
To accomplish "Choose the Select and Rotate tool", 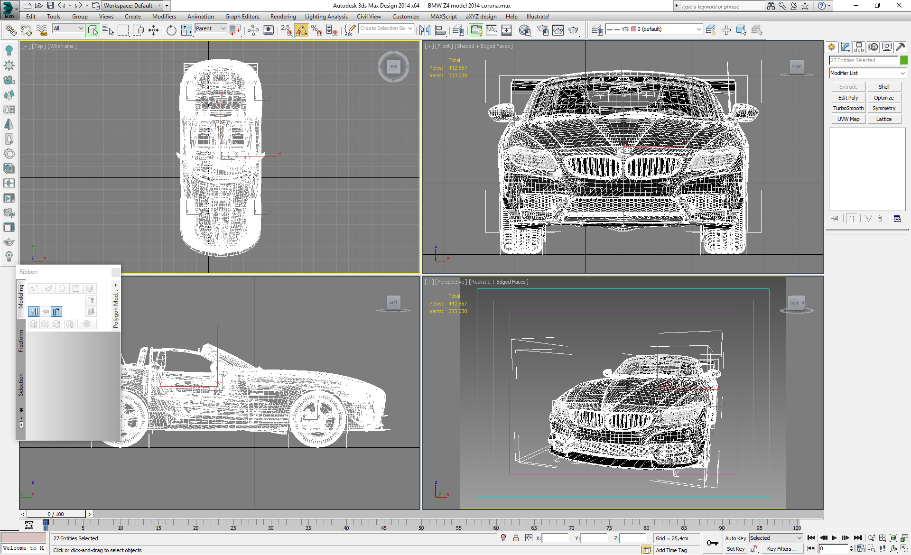I will click(x=171, y=30).
